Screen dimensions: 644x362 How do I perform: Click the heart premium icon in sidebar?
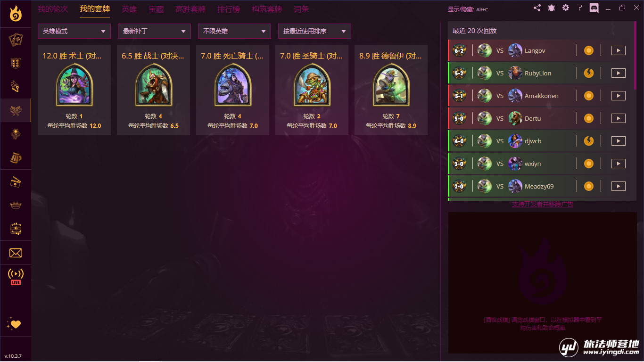point(14,324)
